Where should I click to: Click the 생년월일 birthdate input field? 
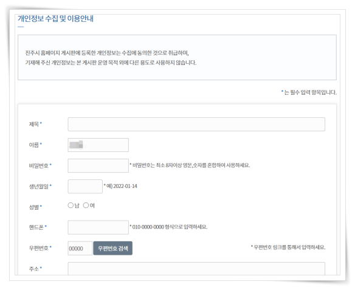(x=85, y=186)
